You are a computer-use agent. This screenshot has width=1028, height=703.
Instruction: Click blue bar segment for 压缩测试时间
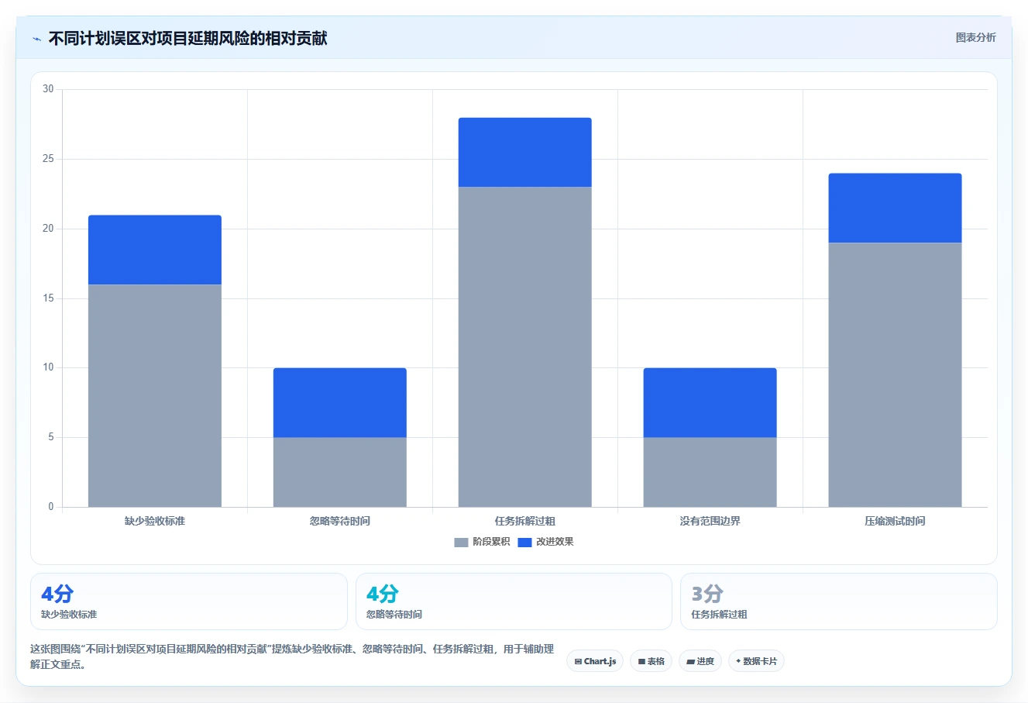pos(896,208)
